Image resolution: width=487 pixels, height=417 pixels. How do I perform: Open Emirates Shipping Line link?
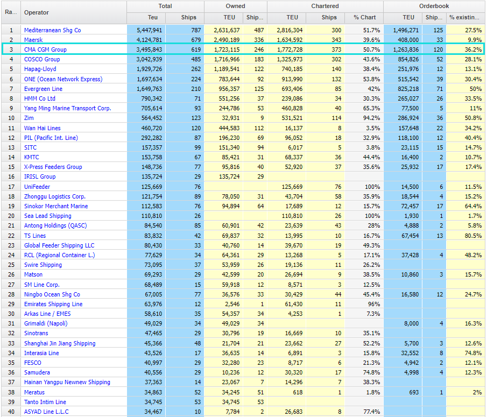(x=53, y=304)
